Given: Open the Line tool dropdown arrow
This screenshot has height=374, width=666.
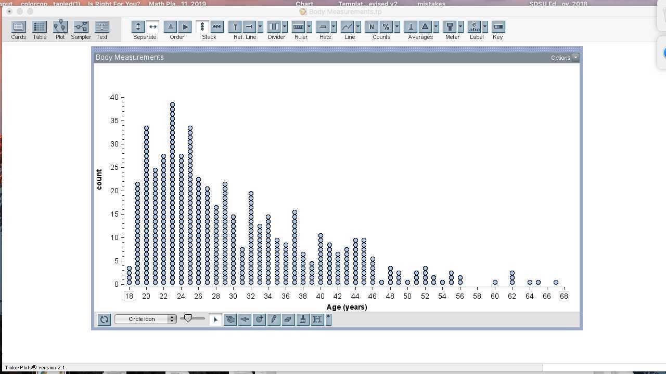Looking at the screenshot, I should click(357, 26).
